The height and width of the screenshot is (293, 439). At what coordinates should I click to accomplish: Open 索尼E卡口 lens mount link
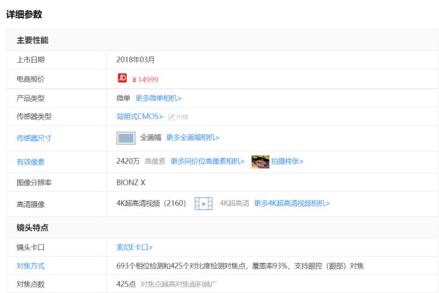(134, 247)
